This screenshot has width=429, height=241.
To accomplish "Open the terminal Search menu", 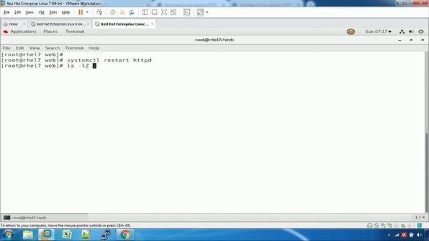I will [x=52, y=48].
